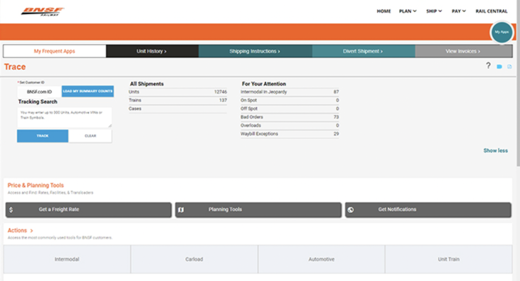This screenshot has width=520, height=281.
Task: Click into the Tracking Search text box
Action: coord(64,116)
